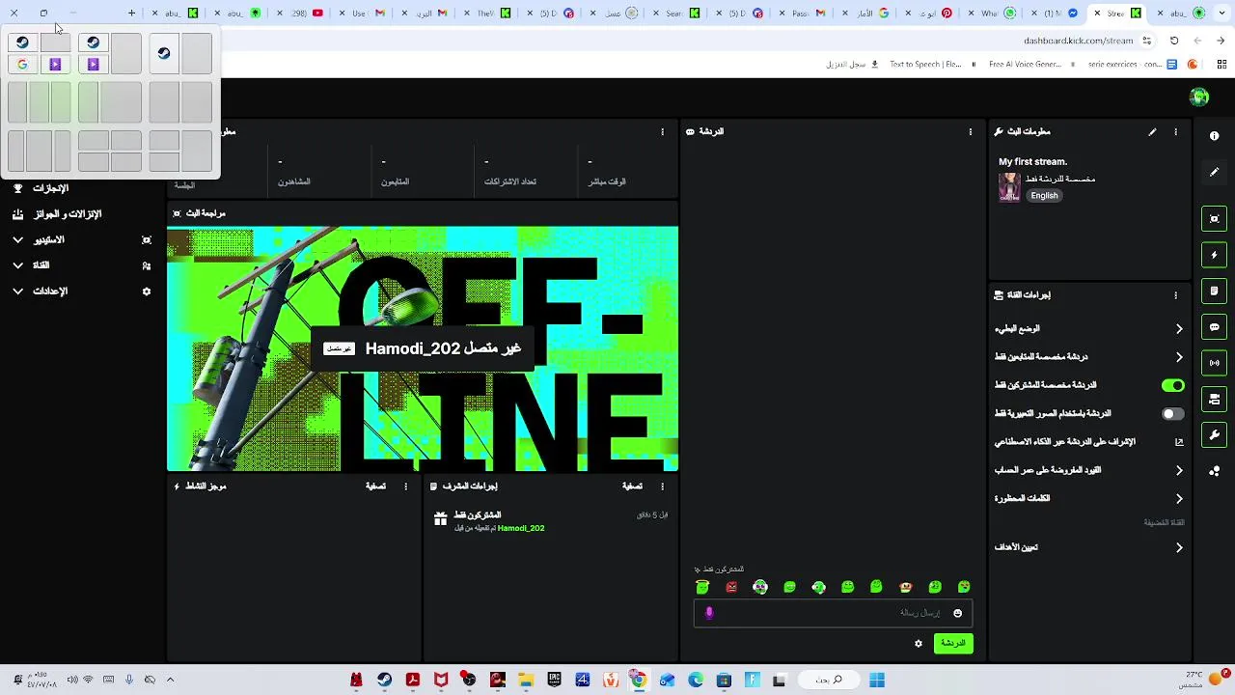
Task: Toggle the channel actions icon in right sidebar
Action: click(x=1214, y=399)
